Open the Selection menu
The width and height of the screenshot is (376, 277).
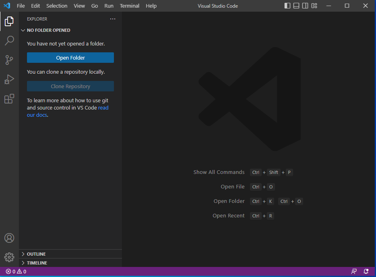57,6
